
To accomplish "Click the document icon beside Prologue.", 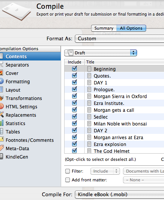I will [89, 89].
